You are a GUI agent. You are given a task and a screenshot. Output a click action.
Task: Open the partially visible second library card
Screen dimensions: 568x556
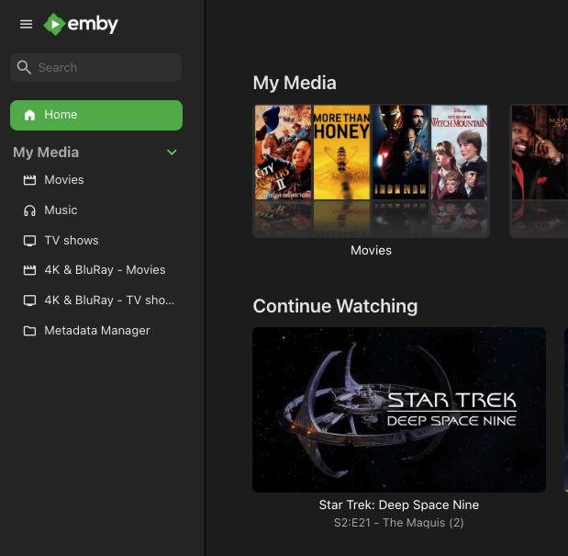click(539, 171)
